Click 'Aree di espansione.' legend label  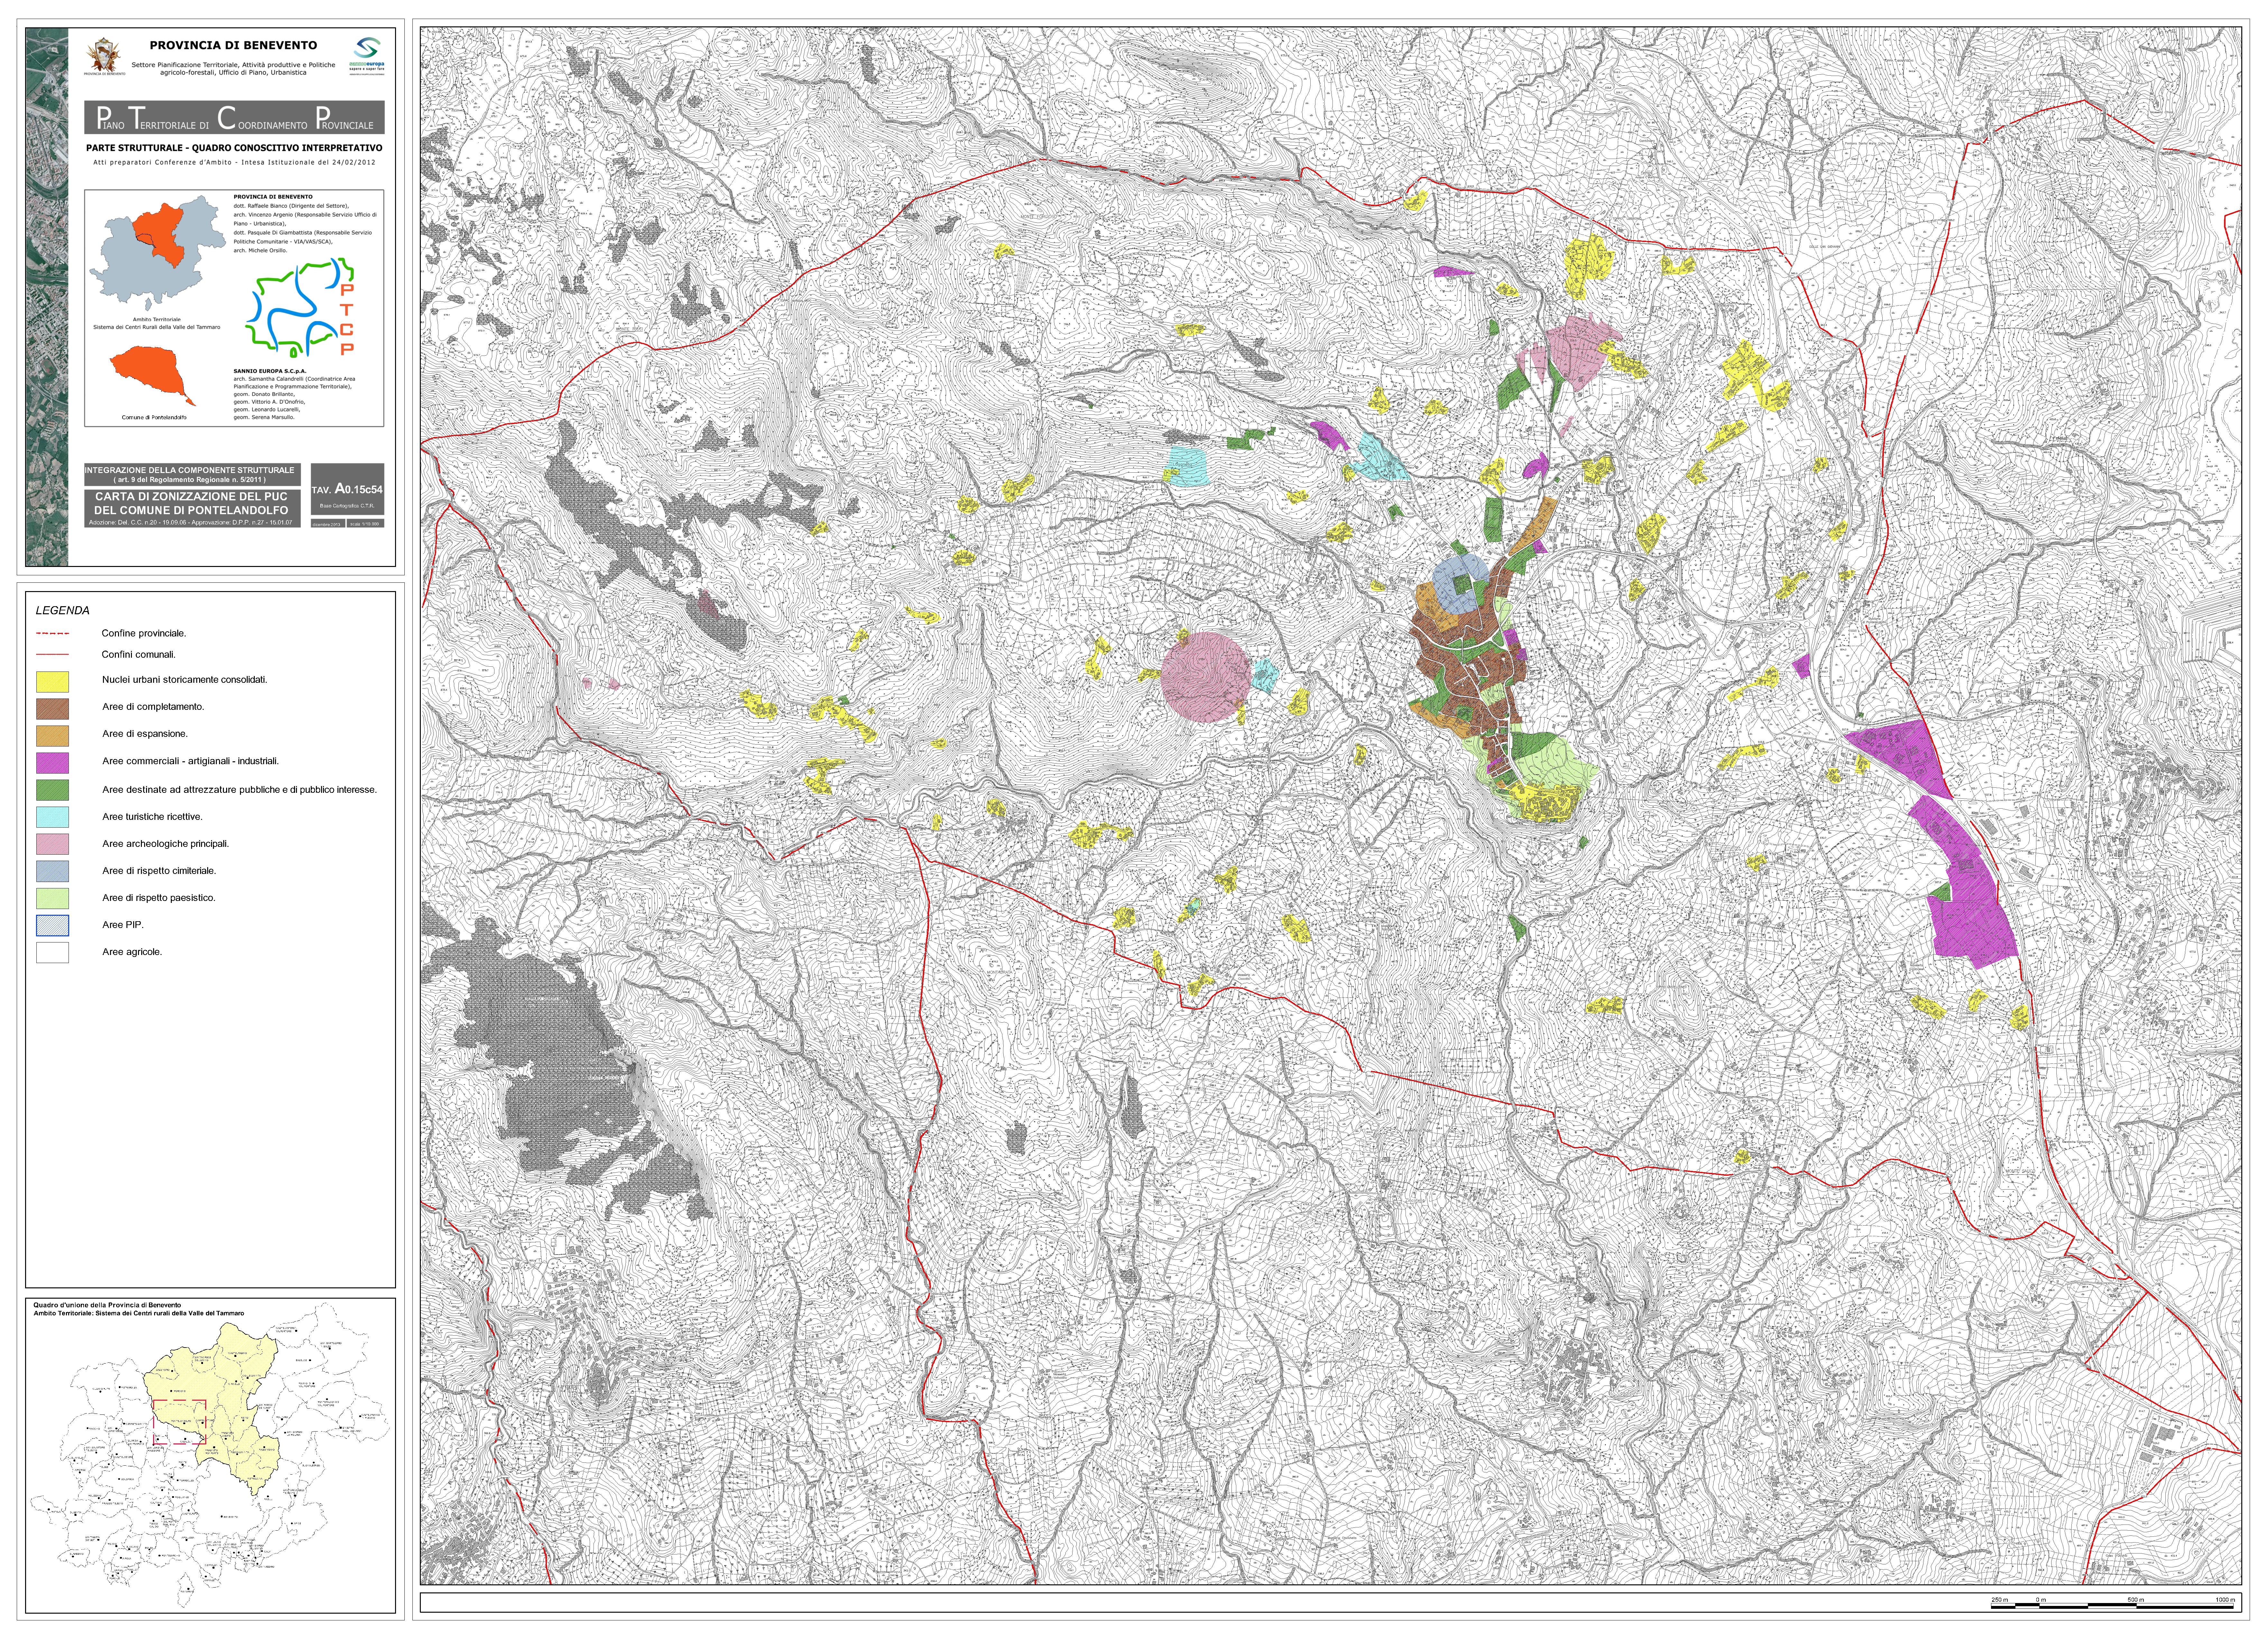point(145,734)
